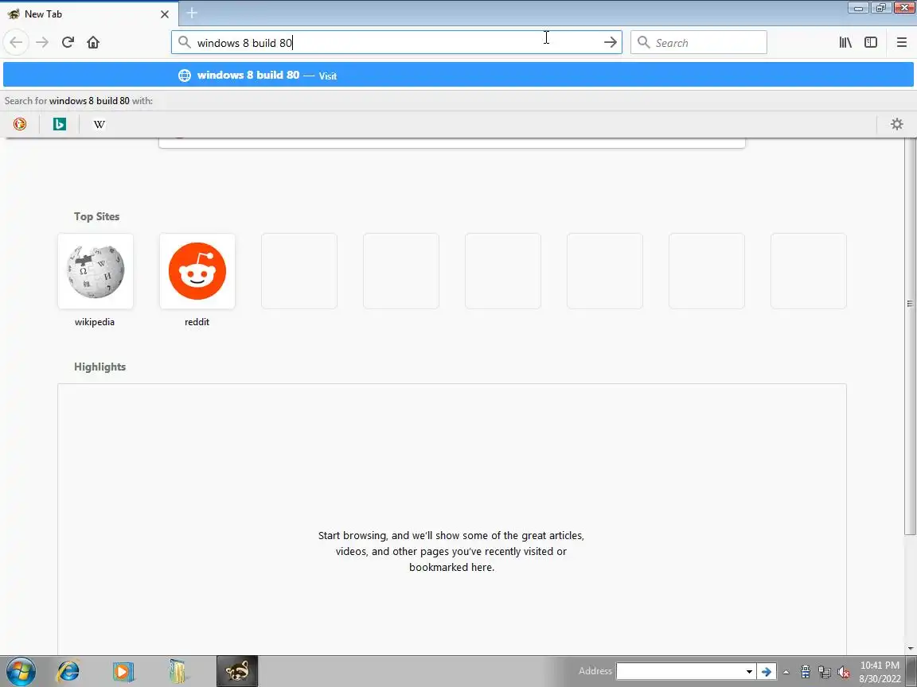Select the New Tab tab
The height and width of the screenshot is (687, 917).
coord(88,14)
